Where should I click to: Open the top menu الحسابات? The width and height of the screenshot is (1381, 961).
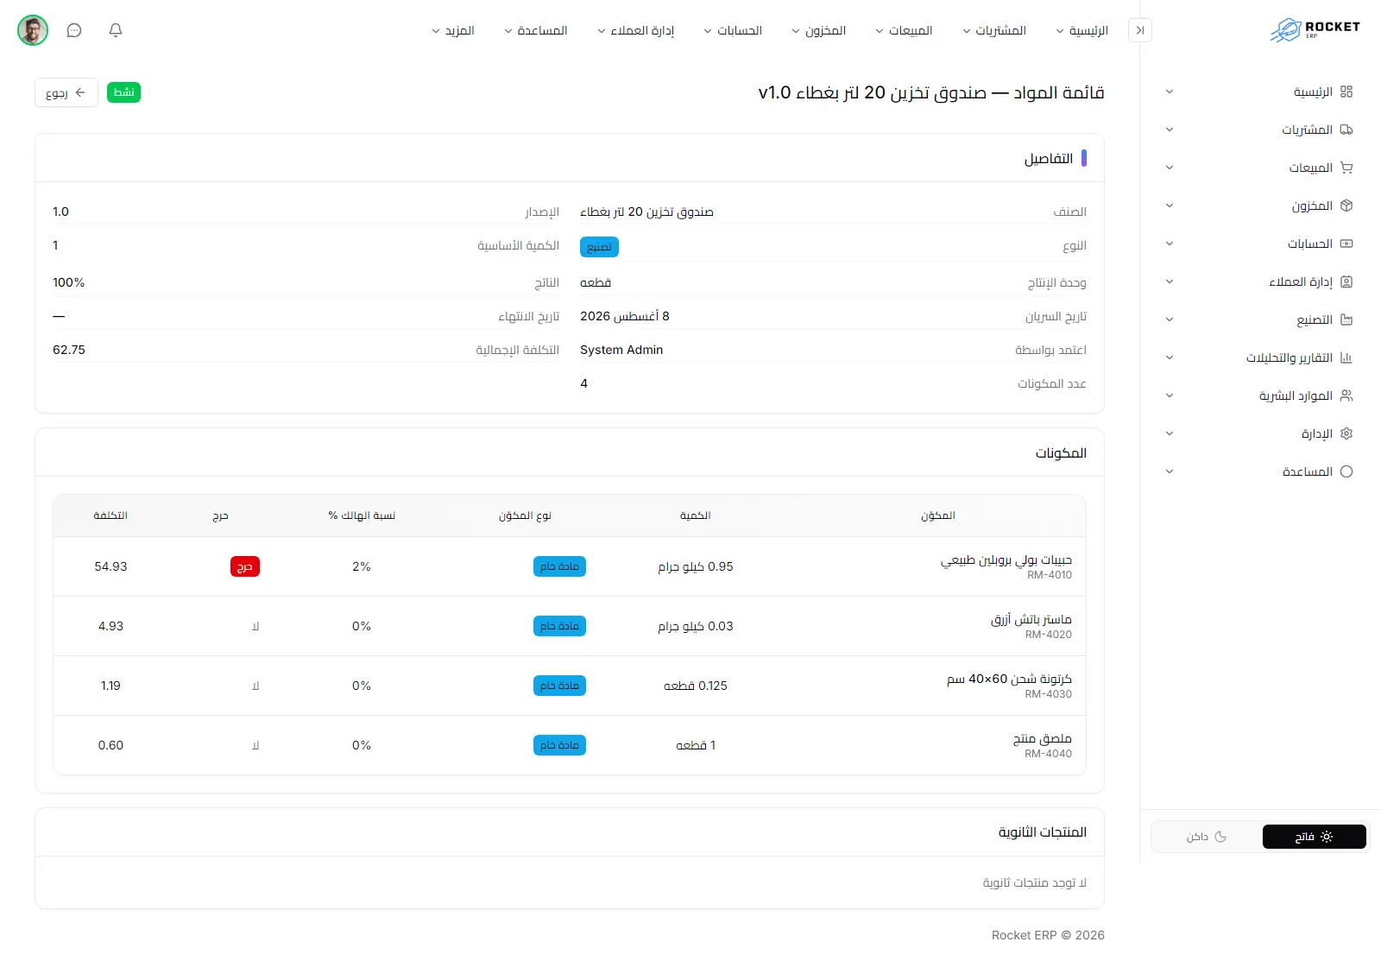pos(733,30)
